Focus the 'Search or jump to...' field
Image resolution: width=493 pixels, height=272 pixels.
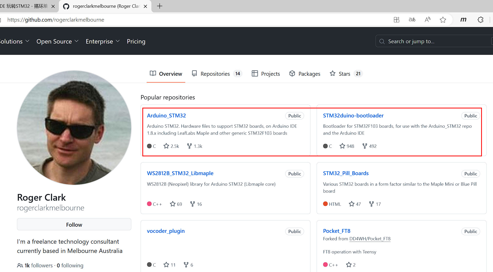point(434,41)
